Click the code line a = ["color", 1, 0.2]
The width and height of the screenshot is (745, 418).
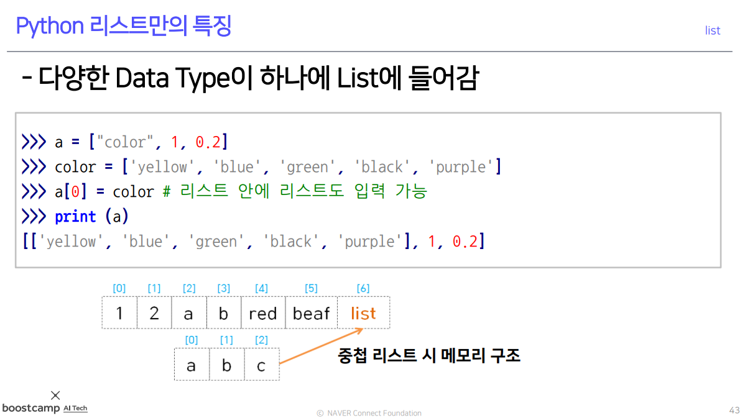pos(125,142)
